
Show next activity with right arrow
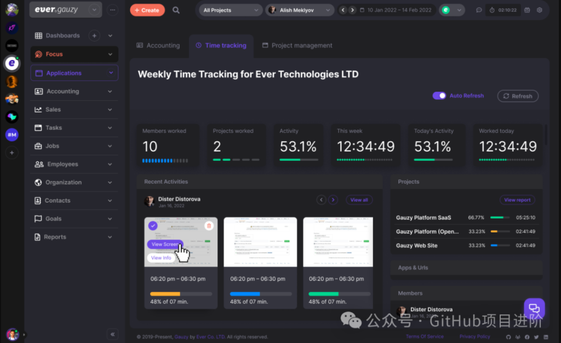(333, 200)
